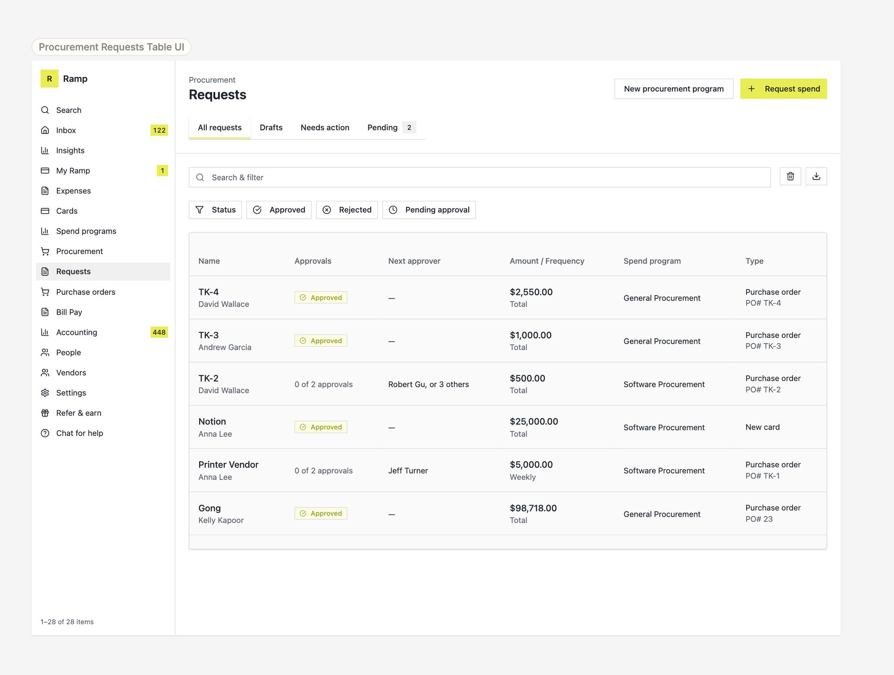Open the Status filter dropdown
Image resolution: width=894 pixels, height=675 pixels.
pyautogui.click(x=215, y=210)
